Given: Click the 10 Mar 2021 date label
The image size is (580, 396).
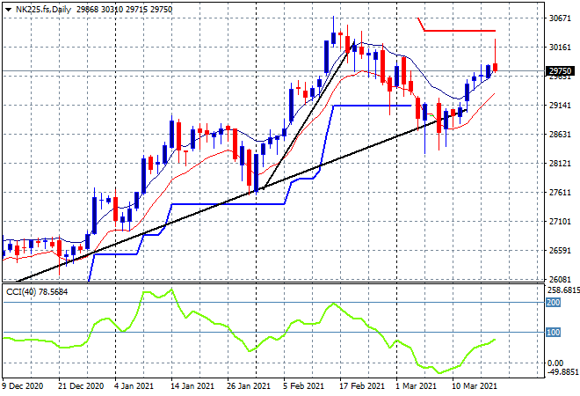Looking at the screenshot, I should 475,386.
